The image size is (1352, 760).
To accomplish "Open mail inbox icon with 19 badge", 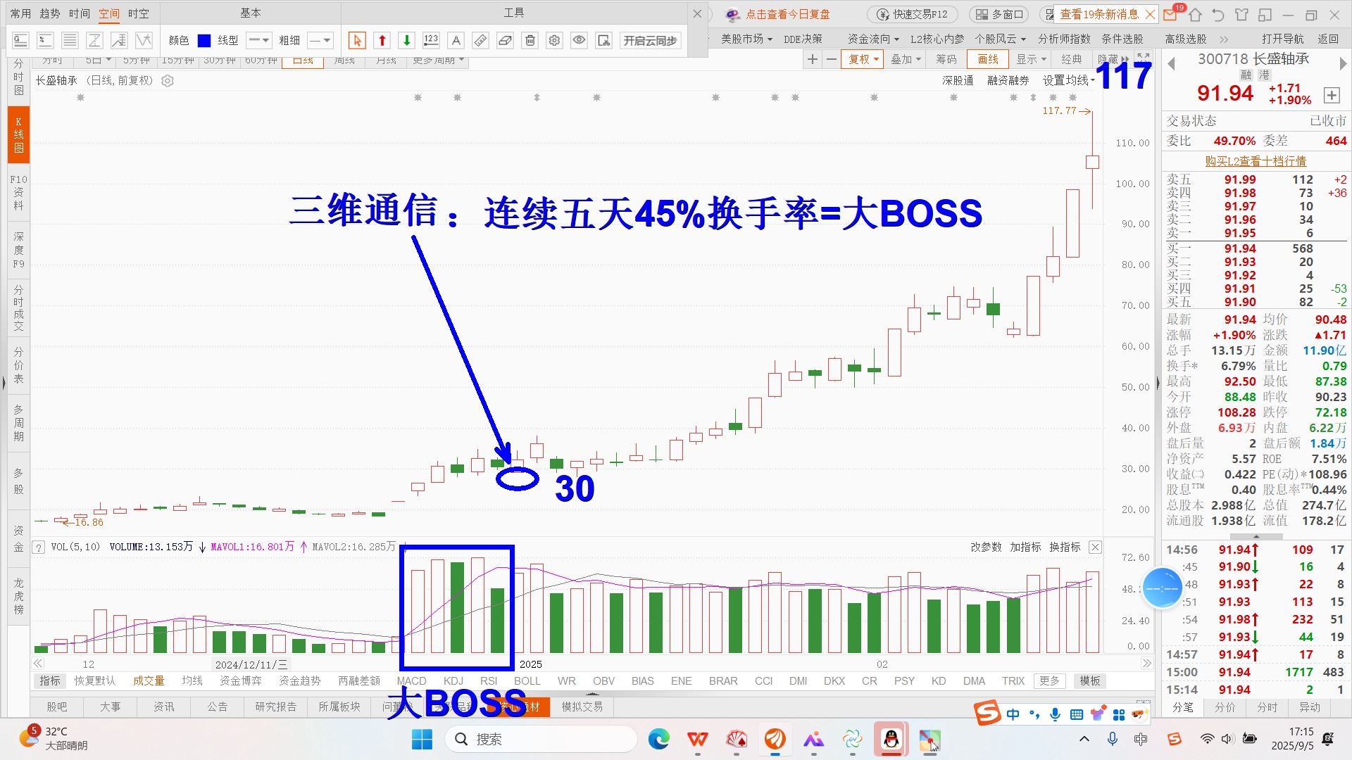I will pyautogui.click(x=1171, y=13).
